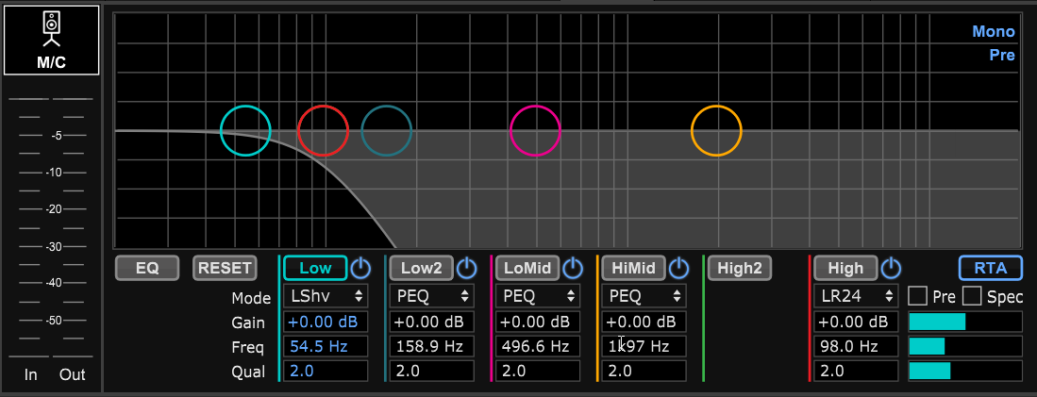The image size is (1037, 397).
Task: Adjust the middle cyan RTA slider
Action: [965, 346]
